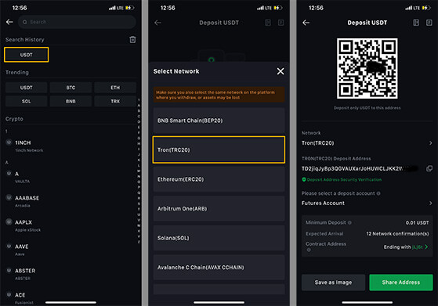Tap Save as Image

333,283
